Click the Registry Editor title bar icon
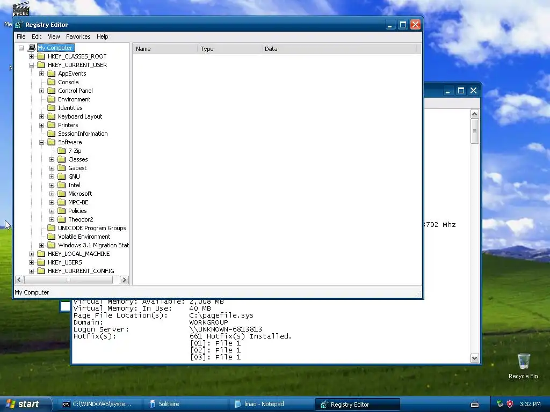Viewport: 550px width, 412px height. pos(19,25)
